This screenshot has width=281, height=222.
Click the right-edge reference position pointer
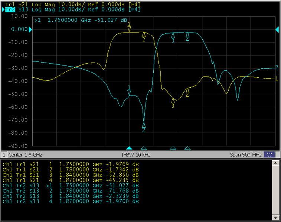click(x=277, y=30)
